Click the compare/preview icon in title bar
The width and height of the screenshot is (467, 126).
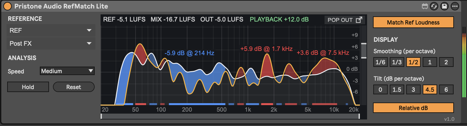425,6
